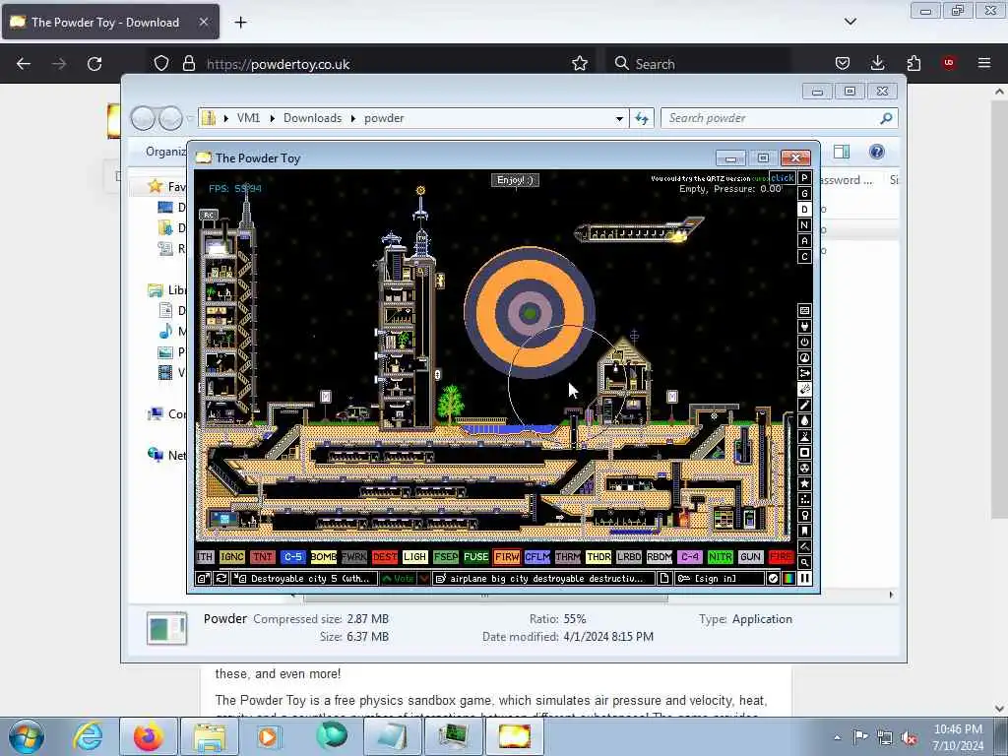Click the sign in button
Image resolution: width=1008 pixels, height=756 pixels.
719,579
